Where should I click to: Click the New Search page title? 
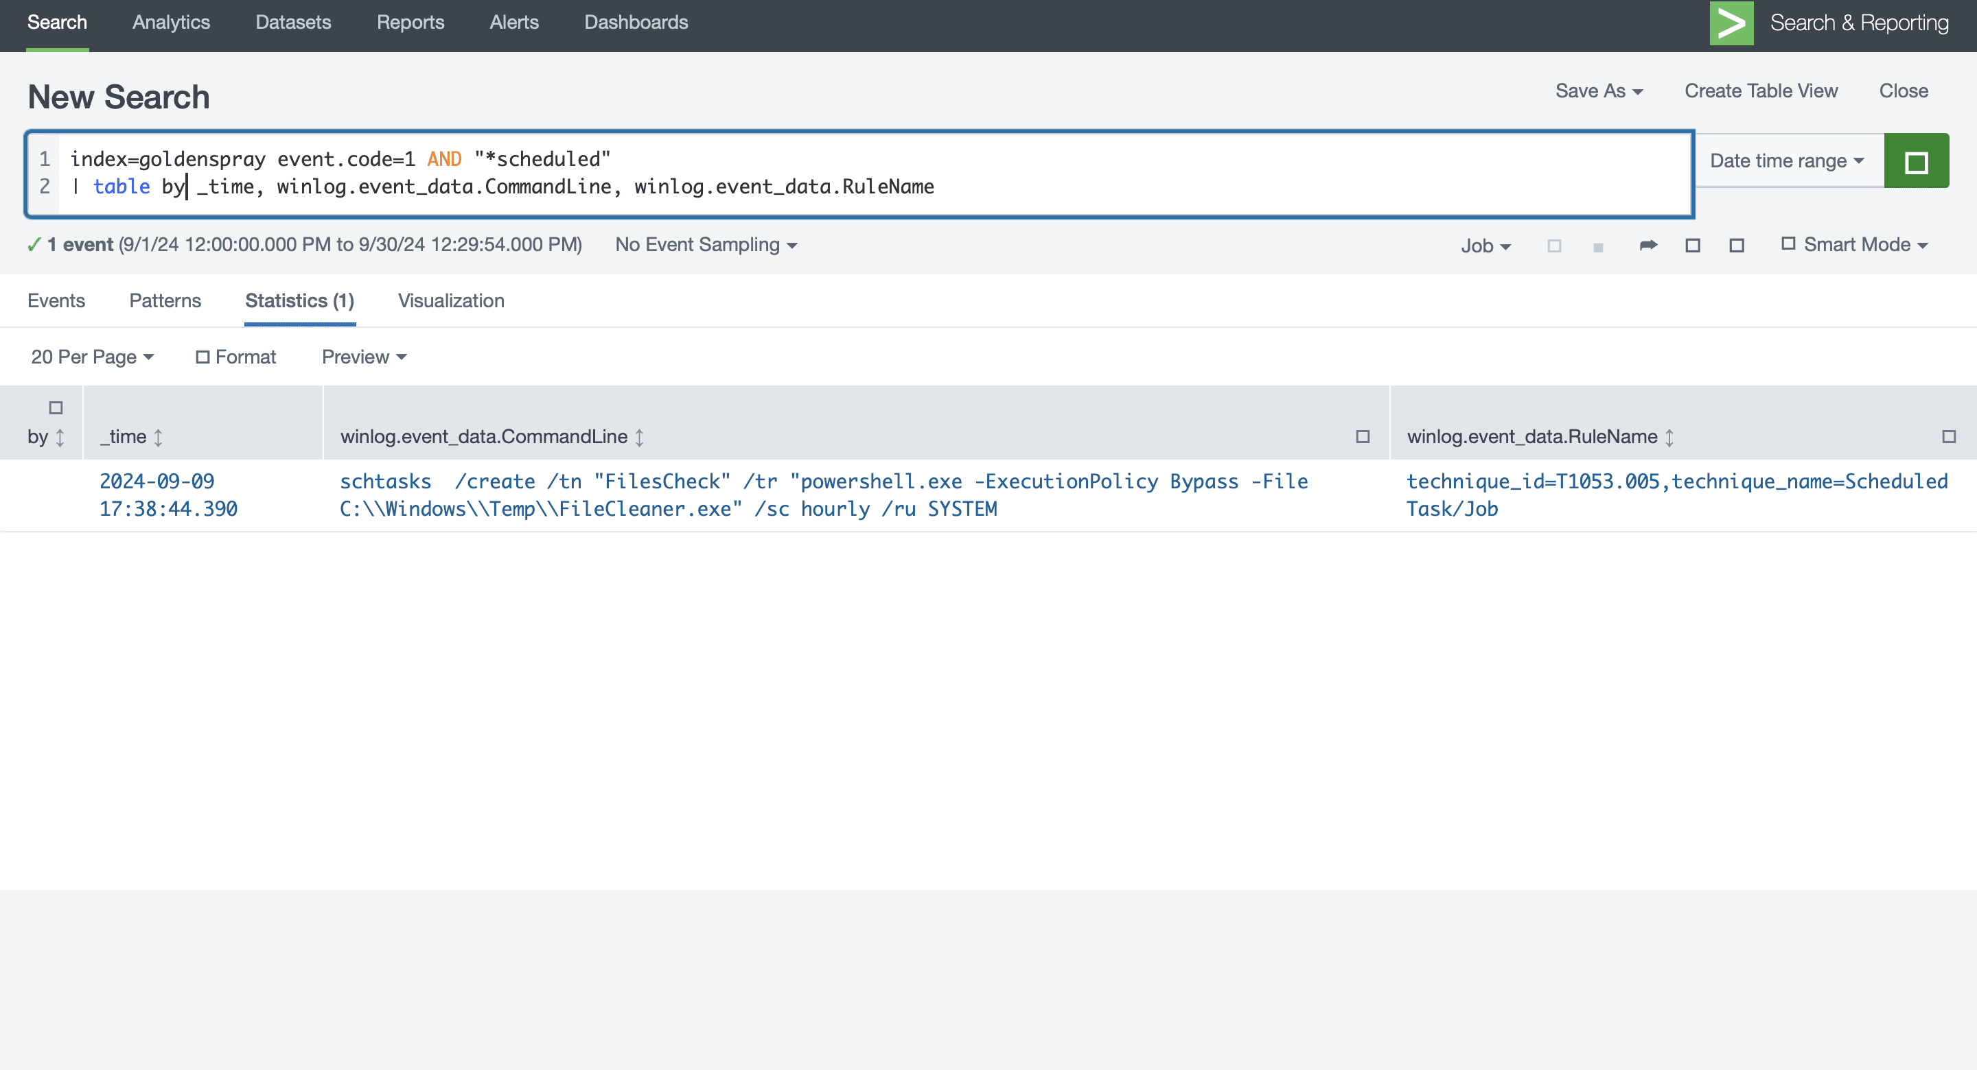point(119,97)
